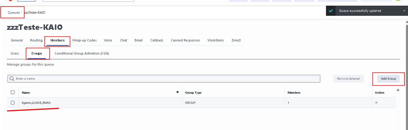
Task: Open the Queues breadcrumb link
Action: [14, 13]
